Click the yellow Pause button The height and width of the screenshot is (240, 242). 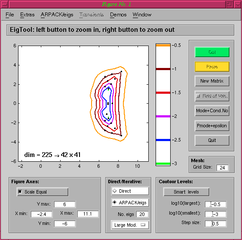pyautogui.click(x=212, y=67)
